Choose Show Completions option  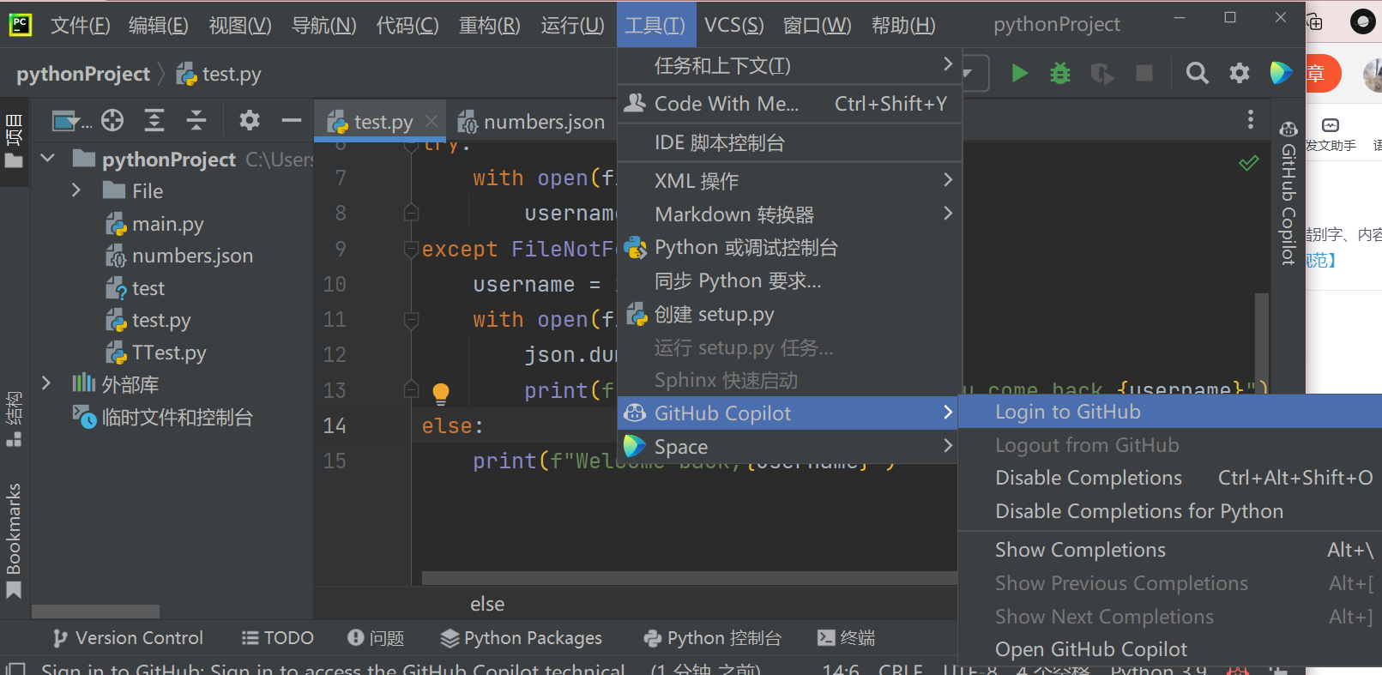click(x=1170, y=550)
